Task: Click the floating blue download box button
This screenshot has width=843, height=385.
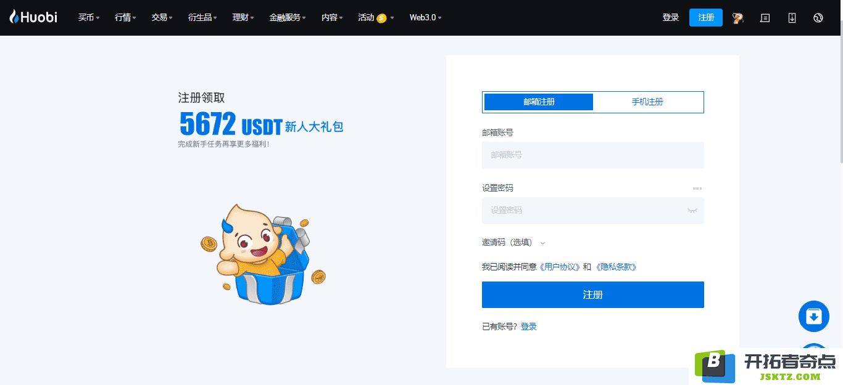Action: pos(814,317)
